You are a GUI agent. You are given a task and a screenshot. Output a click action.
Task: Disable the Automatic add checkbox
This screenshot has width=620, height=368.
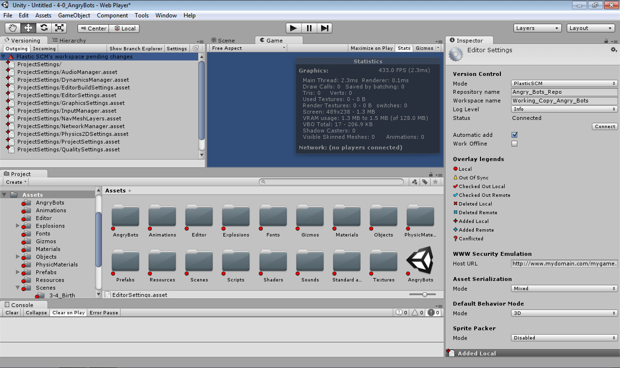[x=514, y=135]
